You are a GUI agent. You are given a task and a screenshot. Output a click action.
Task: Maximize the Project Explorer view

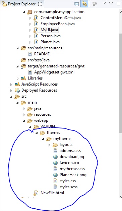click(119, 4)
